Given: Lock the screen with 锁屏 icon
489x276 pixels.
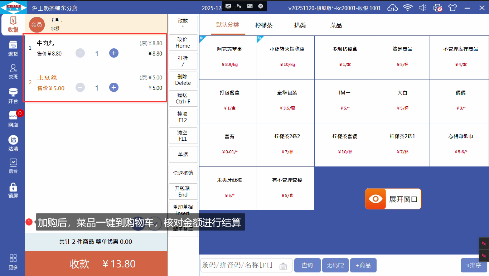Looking at the screenshot, I should [x=13, y=190].
